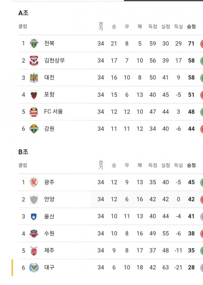Select the 포항 club logo
The image size is (203, 285).
click(34, 95)
